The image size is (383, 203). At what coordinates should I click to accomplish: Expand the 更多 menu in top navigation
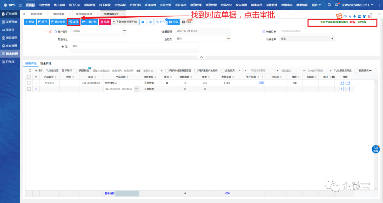316,5
